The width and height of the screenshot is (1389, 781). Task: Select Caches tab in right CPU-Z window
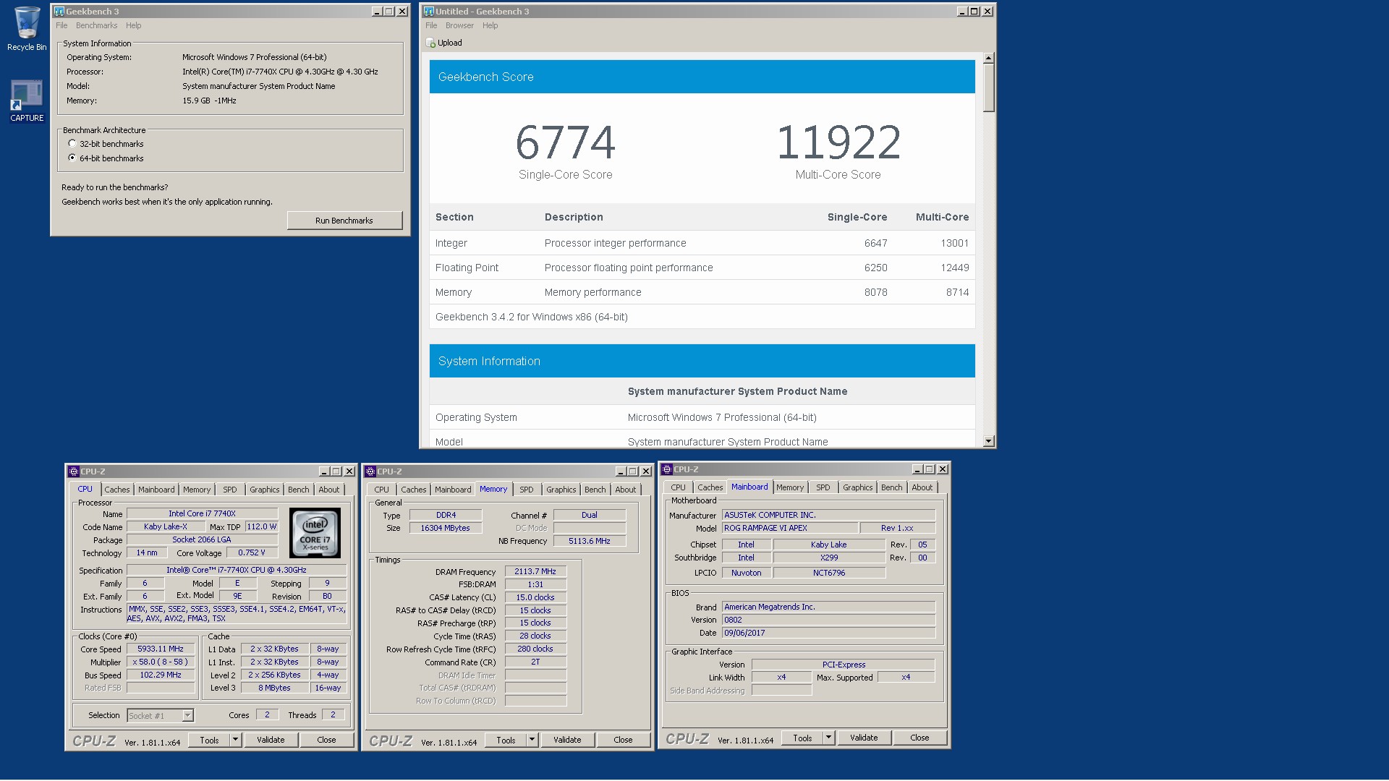click(710, 487)
